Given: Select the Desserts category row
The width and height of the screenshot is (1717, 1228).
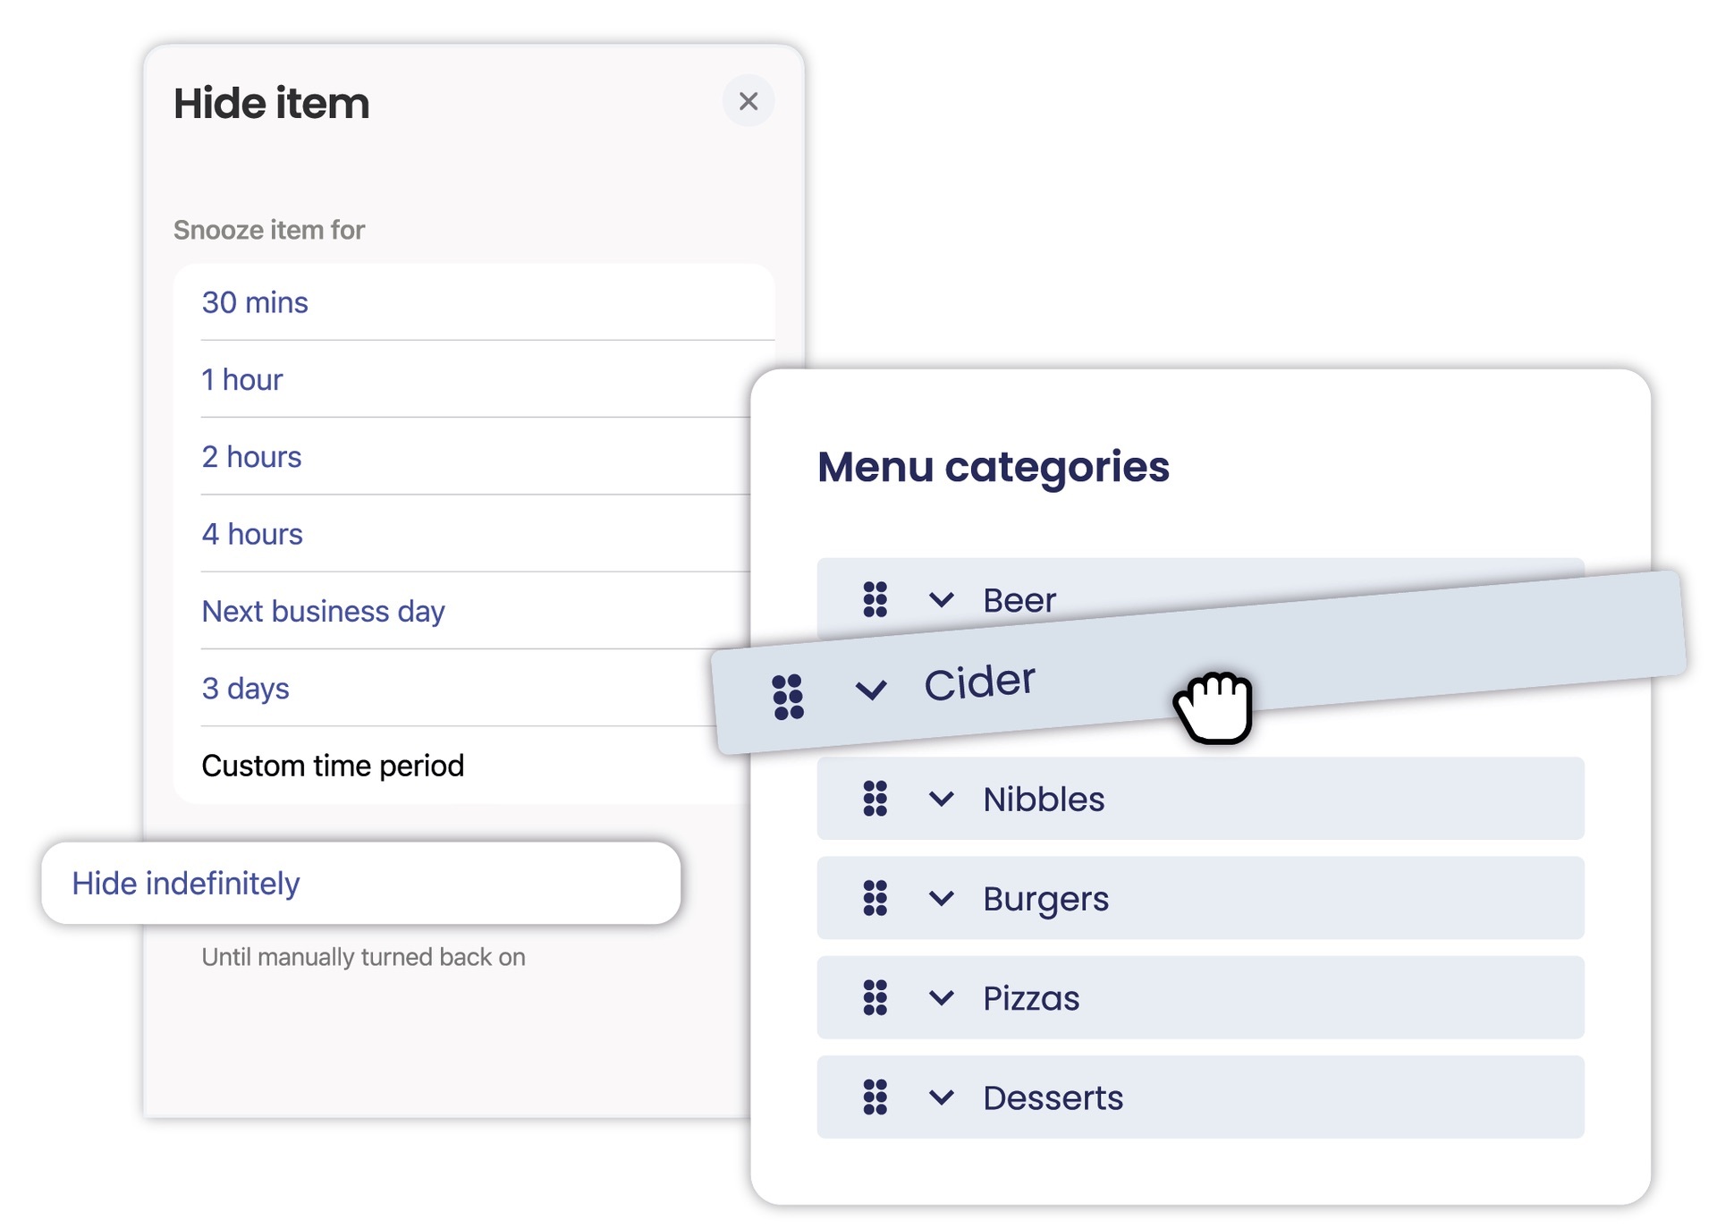Looking at the screenshot, I should tap(1252, 1097).
